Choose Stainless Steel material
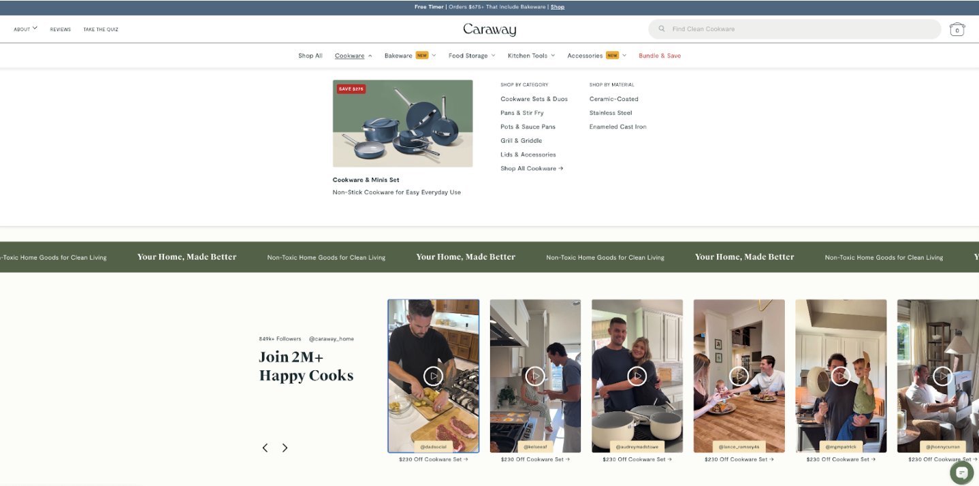The height and width of the screenshot is (486, 979). coord(611,113)
